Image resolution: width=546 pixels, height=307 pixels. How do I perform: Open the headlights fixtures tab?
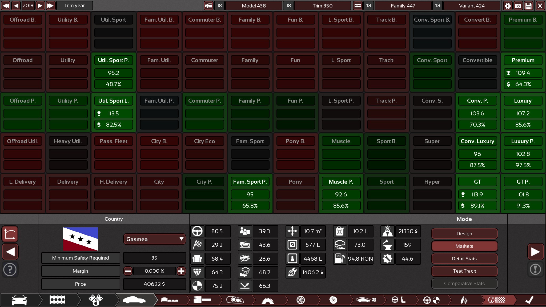coord(235,300)
